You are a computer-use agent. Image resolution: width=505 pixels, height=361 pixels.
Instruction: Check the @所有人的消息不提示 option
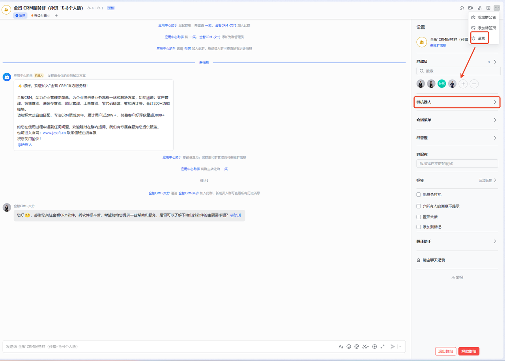(419, 206)
